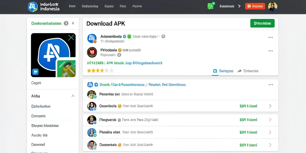This screenshot has height=153, width=306.
Task: Open the green chat notification icon
Action: point(211,6)
